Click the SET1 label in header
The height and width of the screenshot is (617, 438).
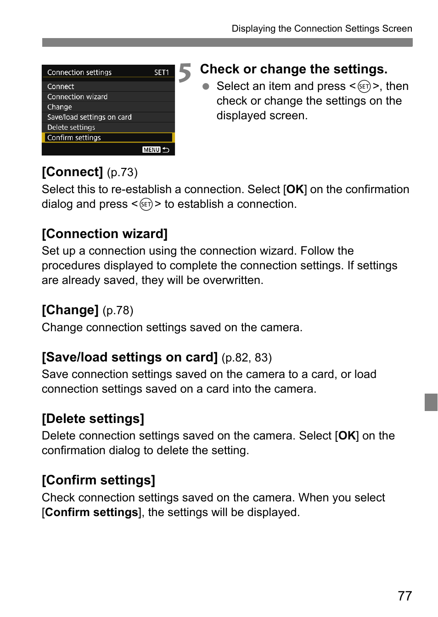click(162, 72)
